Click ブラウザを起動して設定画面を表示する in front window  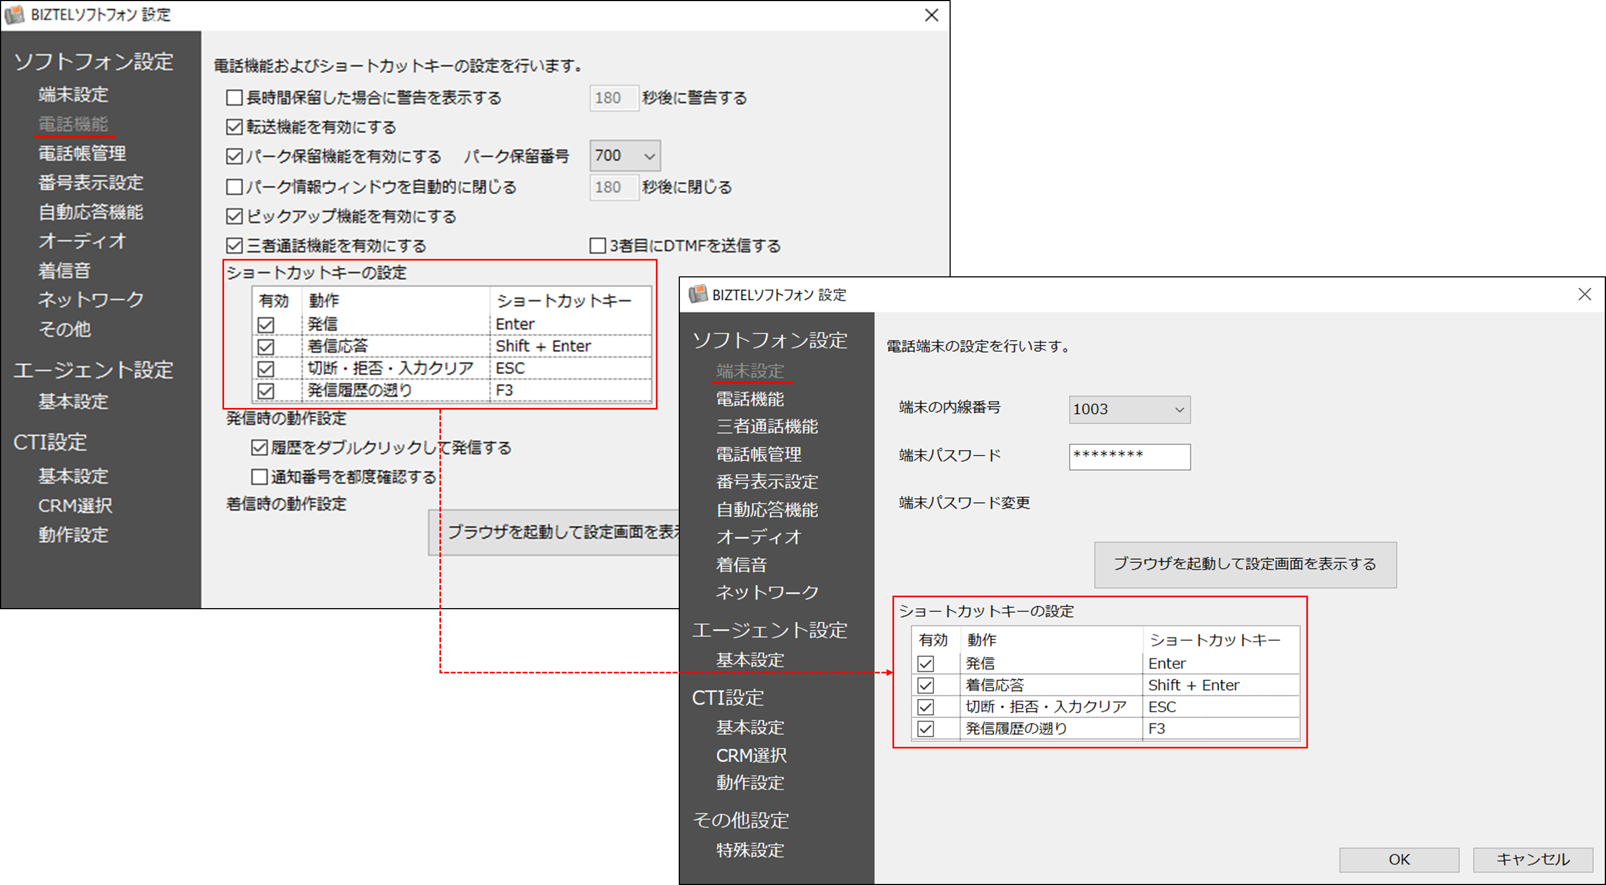point(1244,565)
